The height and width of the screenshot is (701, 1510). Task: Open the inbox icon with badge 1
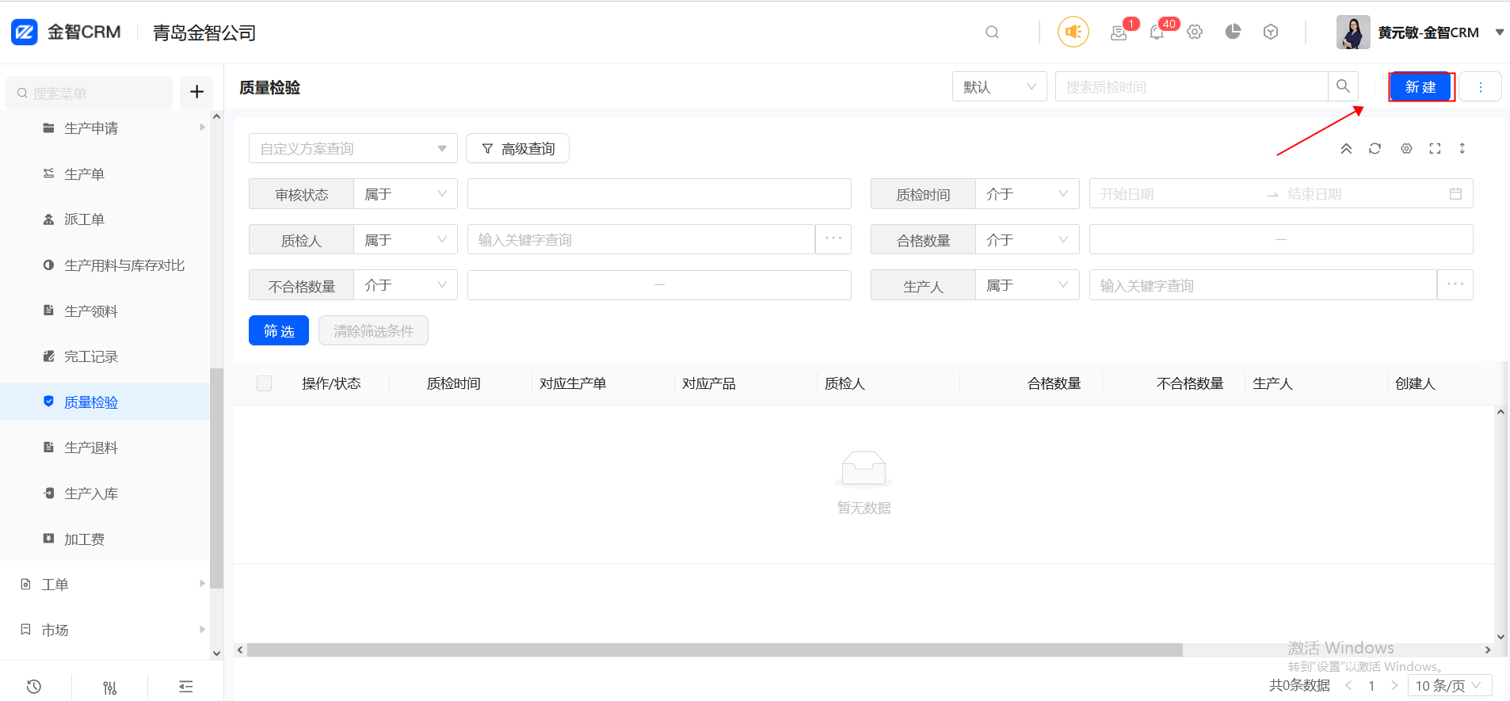[1119, 32]
